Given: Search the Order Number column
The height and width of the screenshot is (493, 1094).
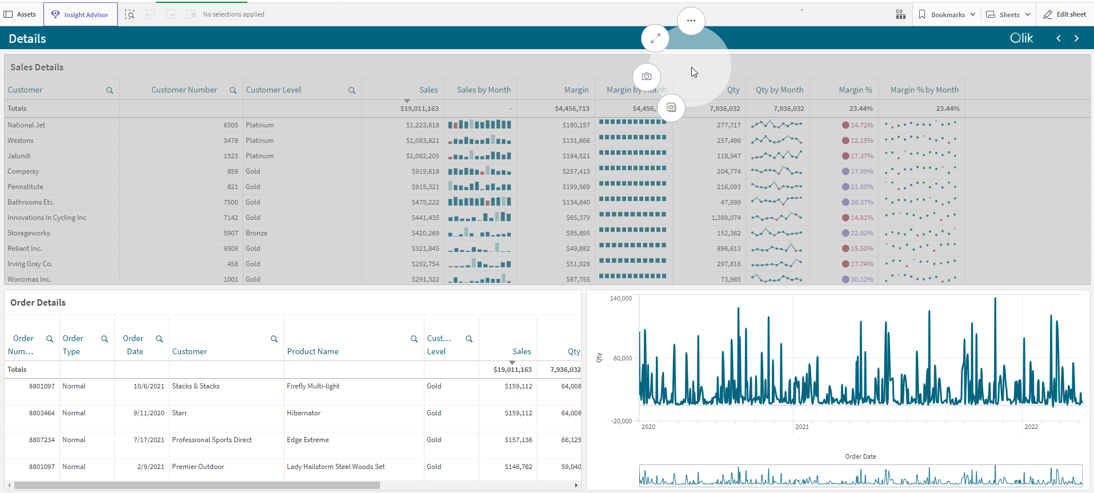Looking at the screenshot, I should [50, 339].
